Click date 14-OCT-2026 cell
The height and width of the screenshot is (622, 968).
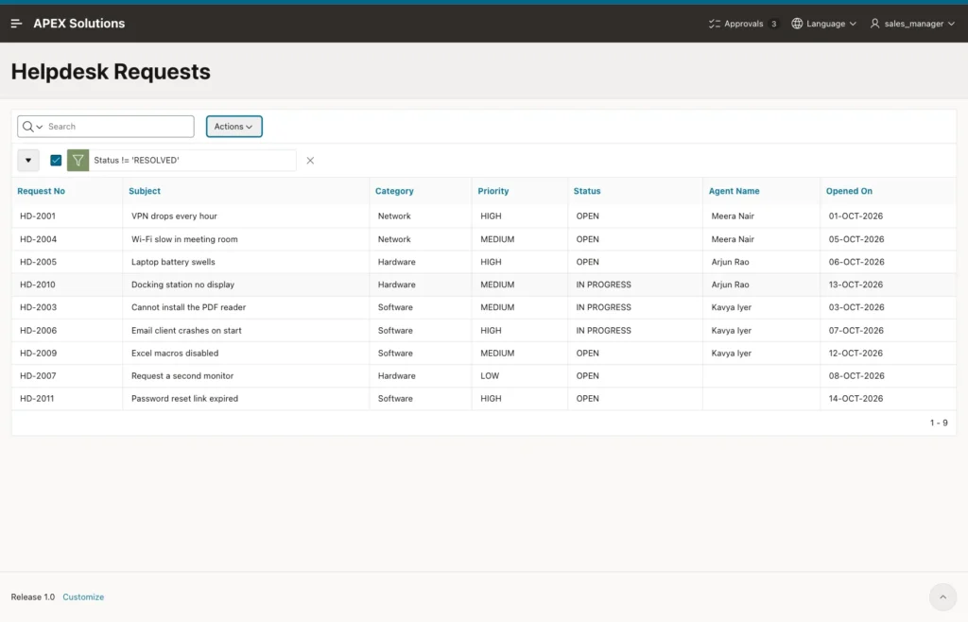pos(888,399)
